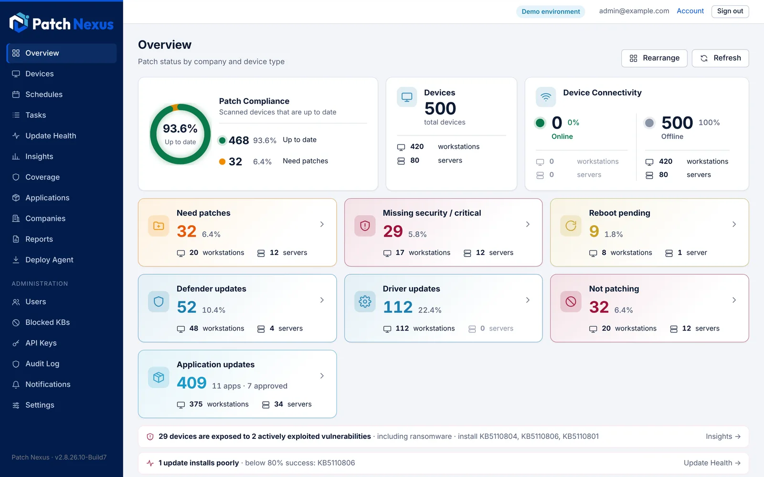Open Devices from the sidebar

click(62, 74)
